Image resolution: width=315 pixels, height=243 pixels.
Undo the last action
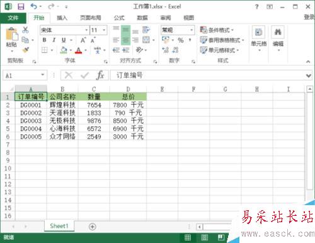click(x=33, y=6)
